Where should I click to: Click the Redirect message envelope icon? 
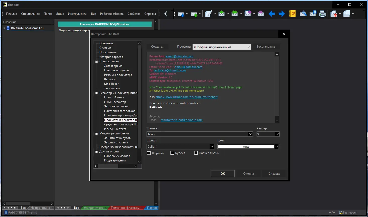[x=261, y=14]
